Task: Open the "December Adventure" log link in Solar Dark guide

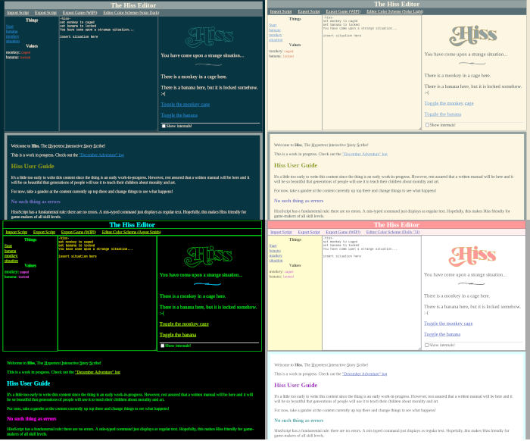Action: click(101, 155)
